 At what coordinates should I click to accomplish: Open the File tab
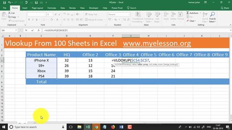[x=5, y=8]
